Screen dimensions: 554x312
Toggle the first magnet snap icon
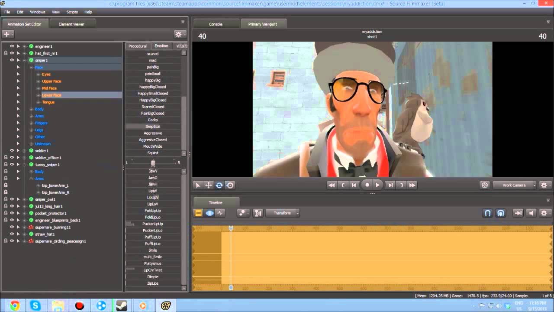point(488,213)
